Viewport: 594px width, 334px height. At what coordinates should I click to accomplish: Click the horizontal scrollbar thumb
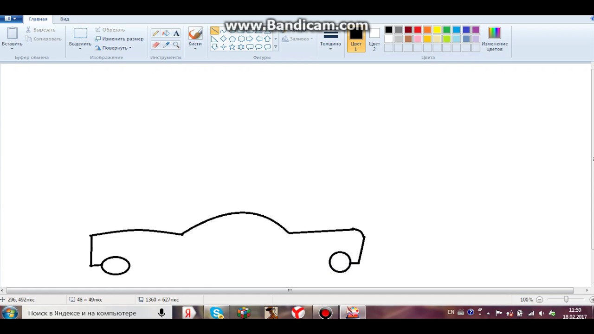[x=290, y=290]
